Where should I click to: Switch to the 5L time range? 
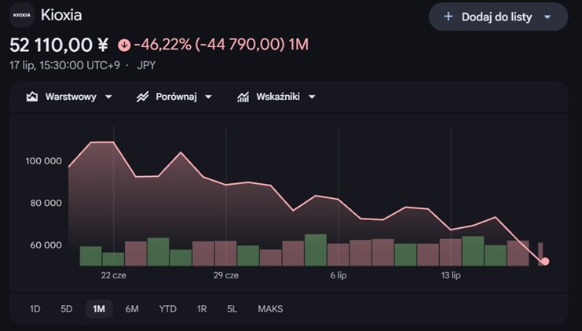point(232,309)
